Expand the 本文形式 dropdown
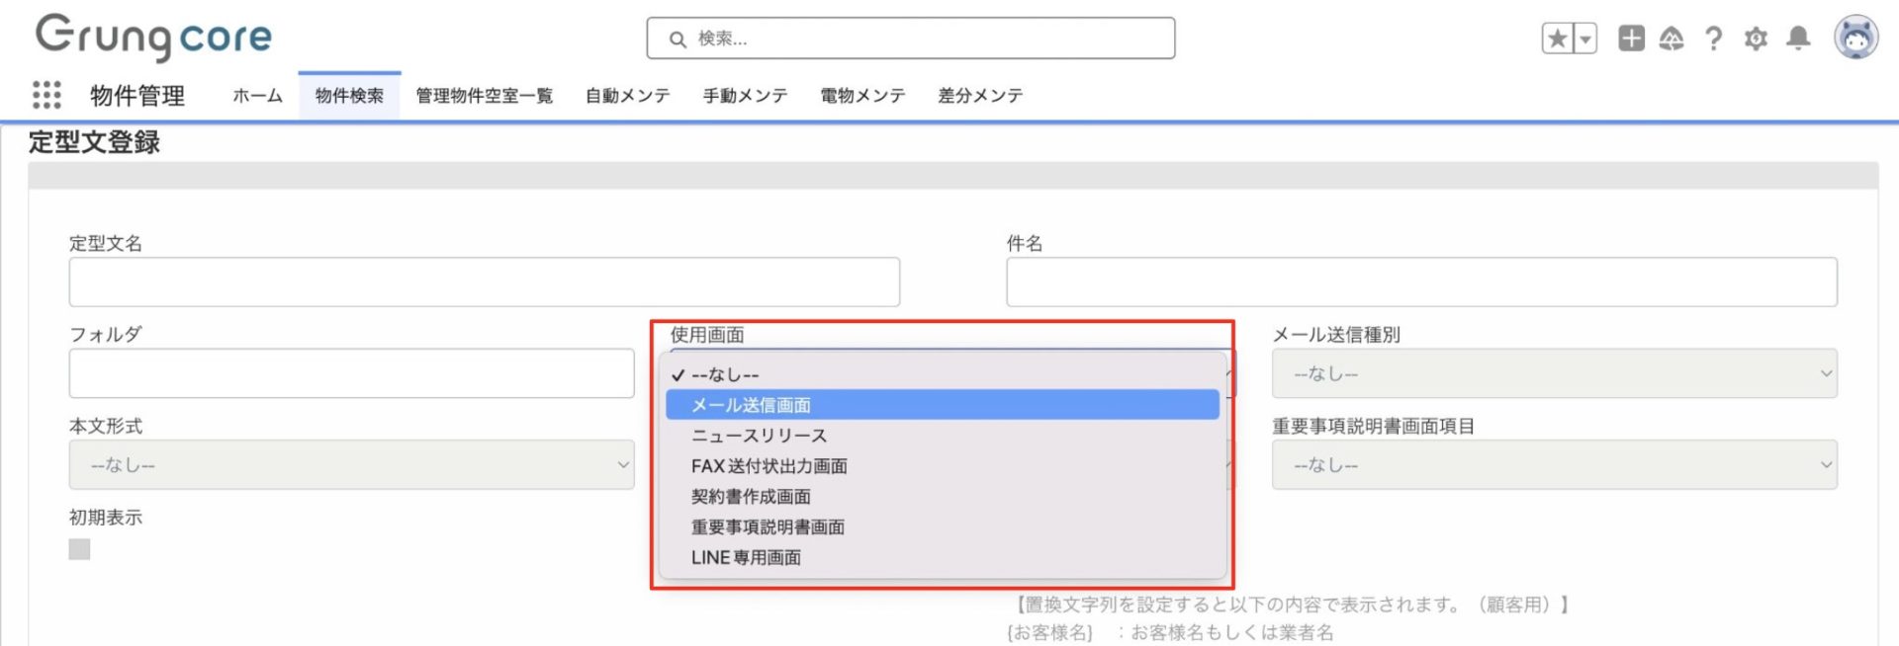 (351, 464)
